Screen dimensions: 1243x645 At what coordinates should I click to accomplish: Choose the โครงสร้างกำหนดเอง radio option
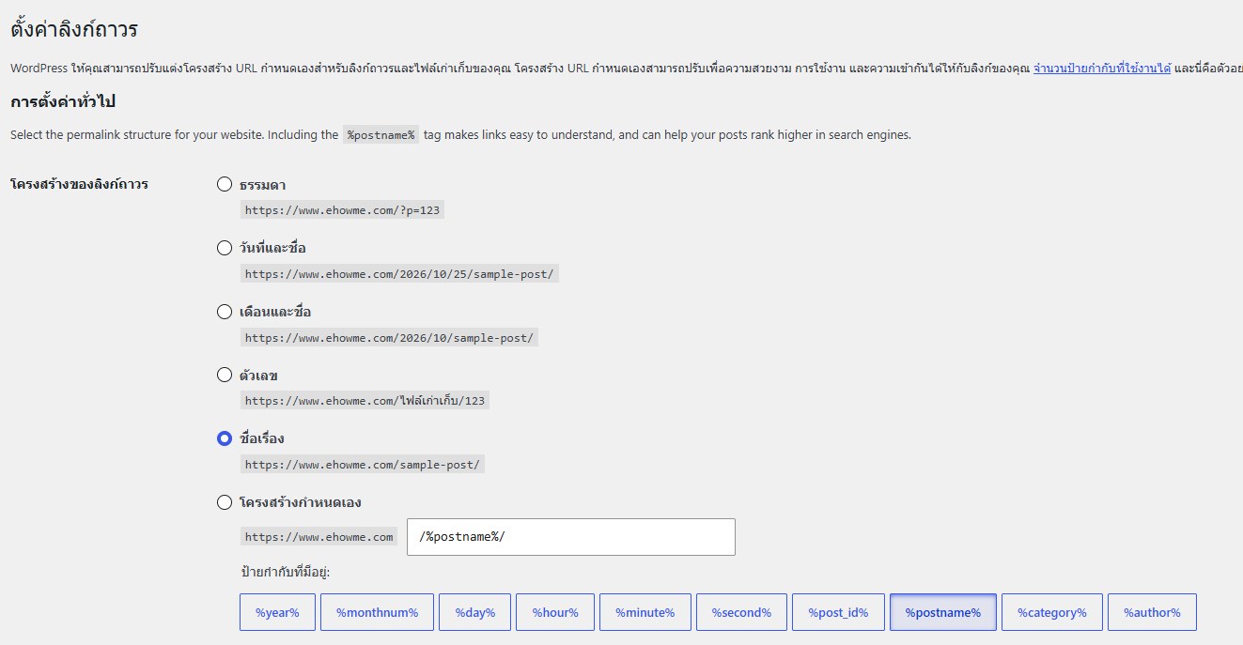coord(224,502)
